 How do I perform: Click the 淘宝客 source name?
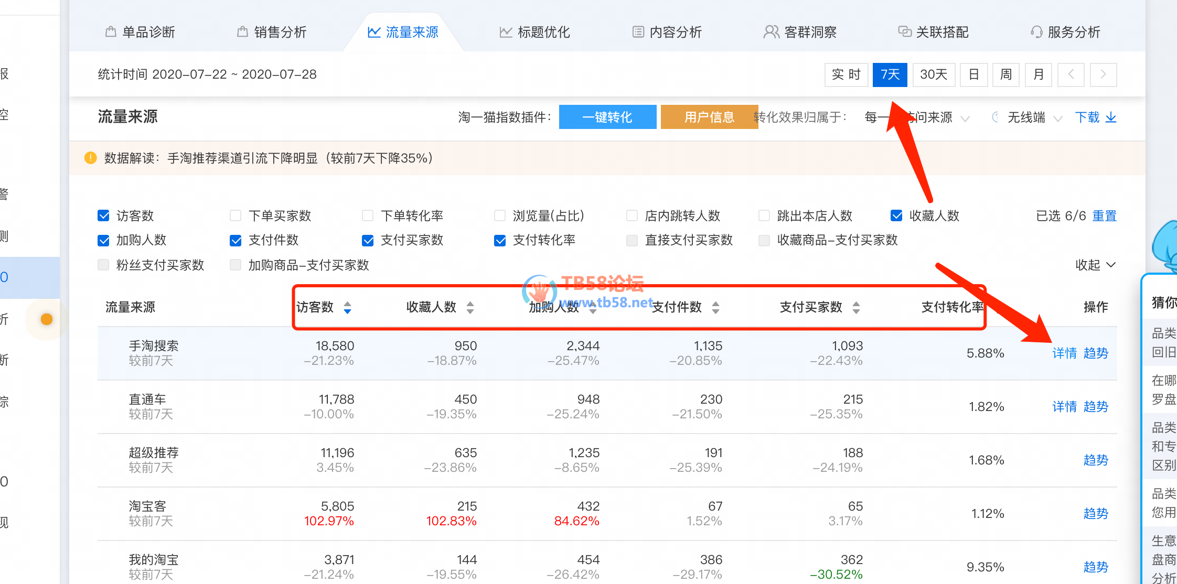point(147,506)
